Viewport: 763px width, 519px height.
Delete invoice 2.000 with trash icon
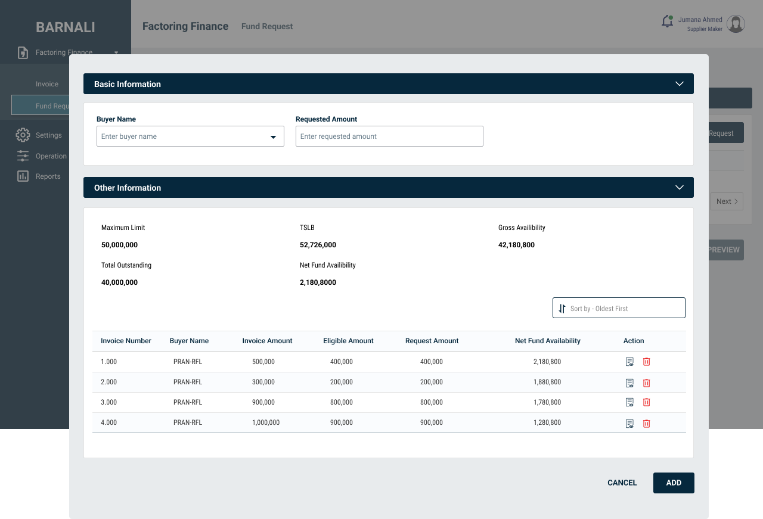tap(646, 383)
